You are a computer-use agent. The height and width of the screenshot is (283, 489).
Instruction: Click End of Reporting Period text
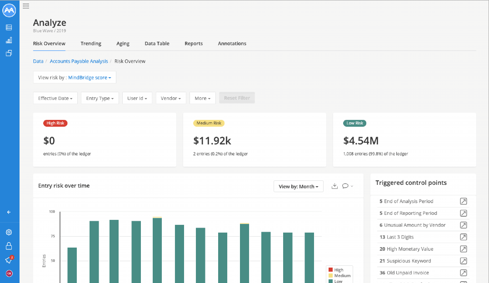411,213
